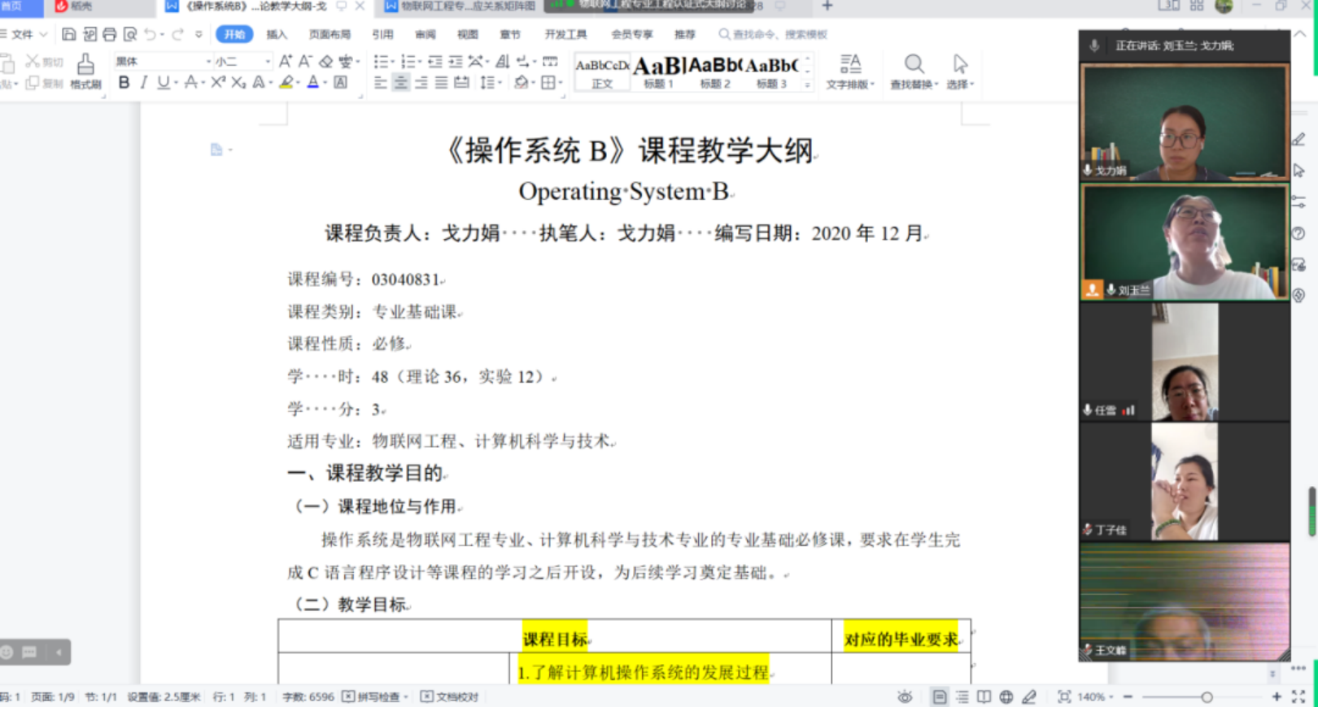Click the italic formatting icon
Image resolution: width=1318 pixels, height=707 pixels.
click(144, 82)
